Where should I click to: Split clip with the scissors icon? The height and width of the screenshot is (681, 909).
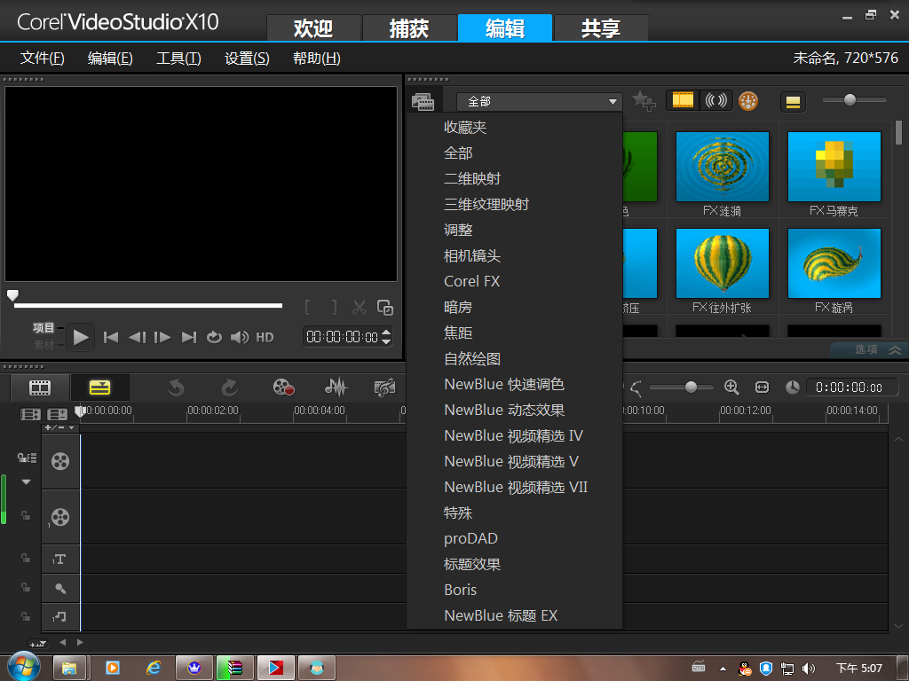(360, 308)
